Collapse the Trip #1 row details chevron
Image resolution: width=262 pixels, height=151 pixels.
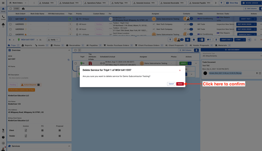click(196, 64)
